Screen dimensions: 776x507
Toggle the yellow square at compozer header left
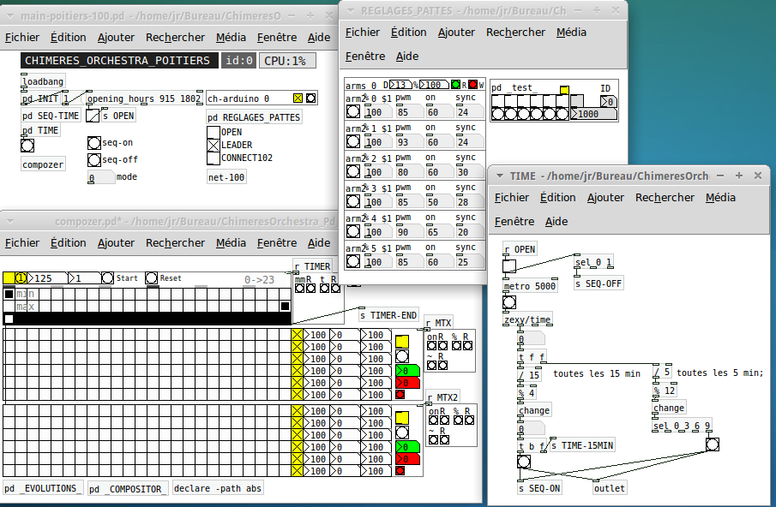click(x=9, y=278)
